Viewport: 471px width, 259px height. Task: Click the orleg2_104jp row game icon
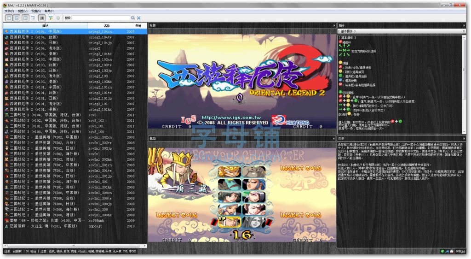pyautogui.click(x=6, y=43)
